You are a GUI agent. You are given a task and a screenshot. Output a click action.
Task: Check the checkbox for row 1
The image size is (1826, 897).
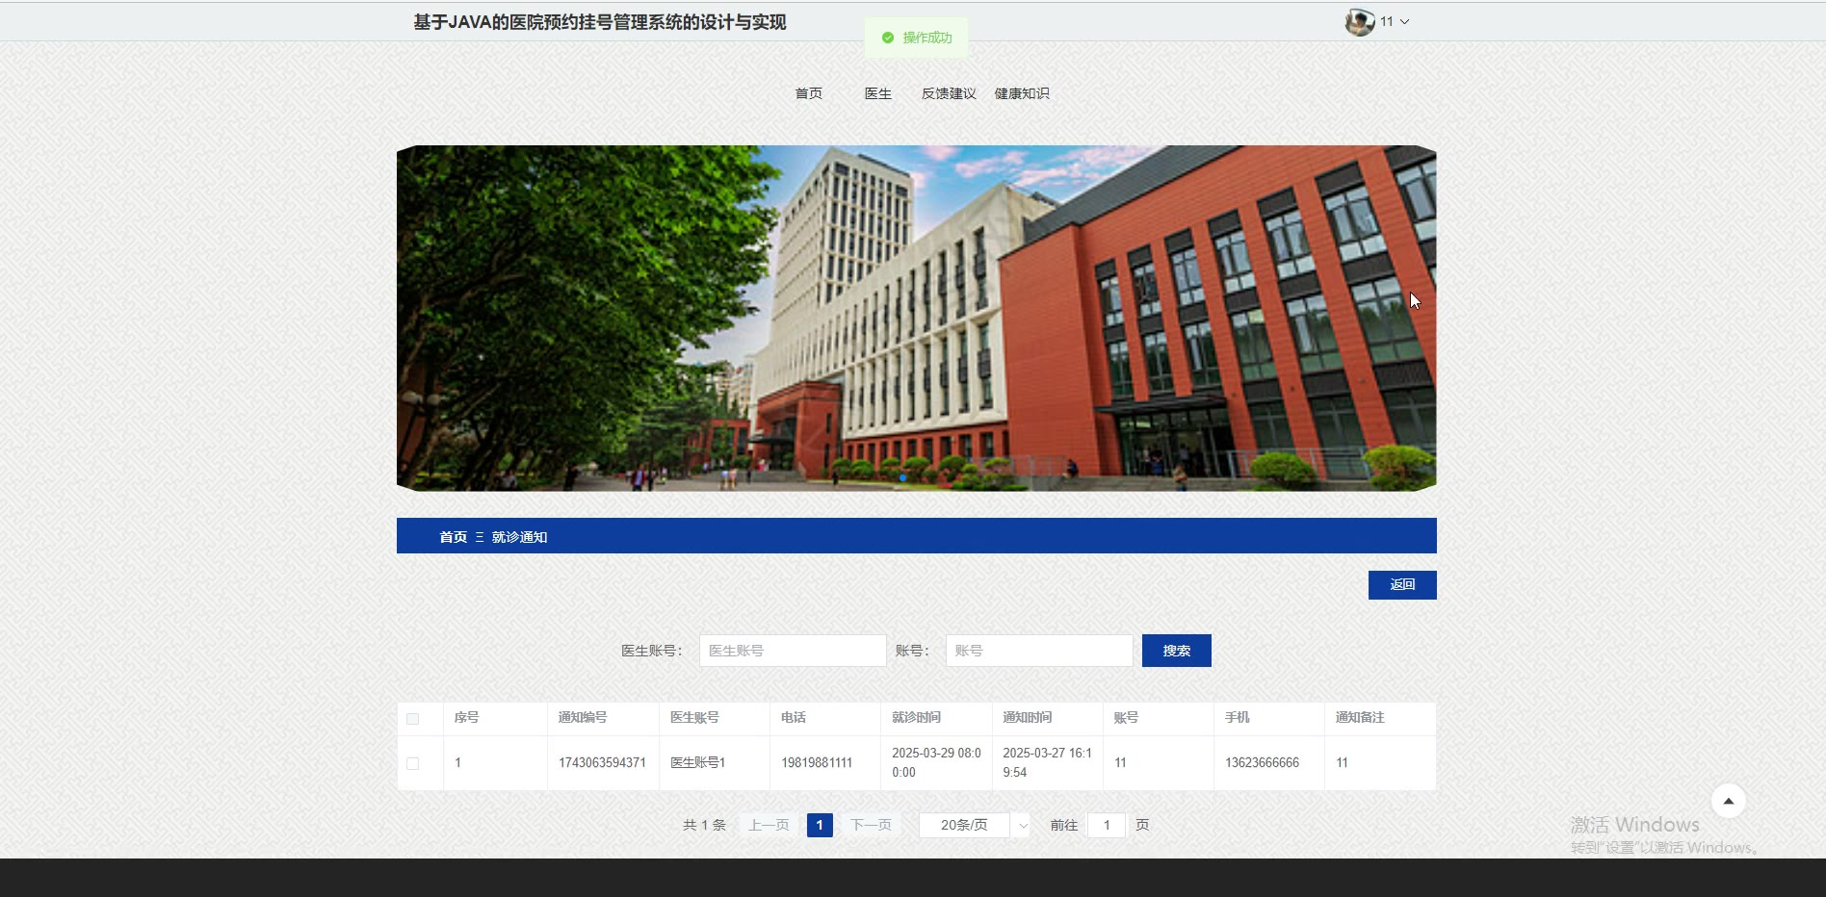[x=413, y=763]
